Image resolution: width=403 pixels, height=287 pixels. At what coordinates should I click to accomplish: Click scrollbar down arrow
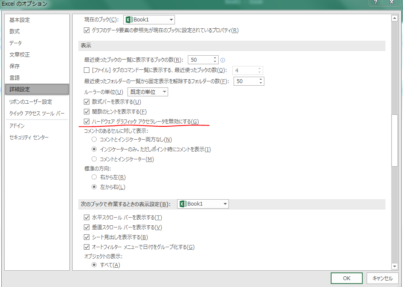point(394,266)
